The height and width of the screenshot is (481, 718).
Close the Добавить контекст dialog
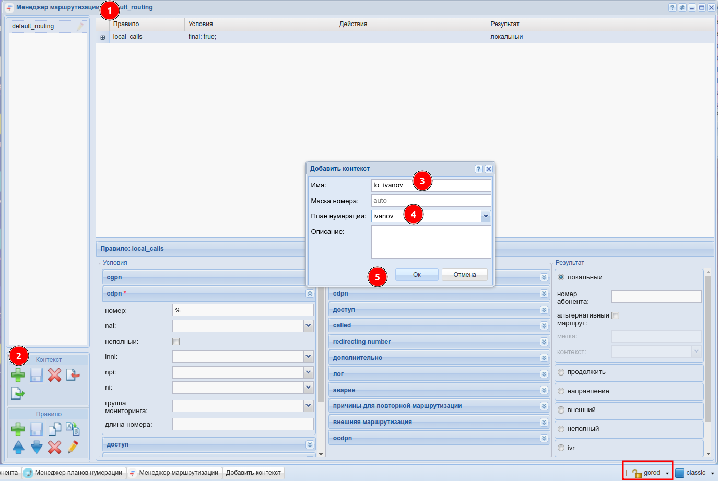pos(489,169)
